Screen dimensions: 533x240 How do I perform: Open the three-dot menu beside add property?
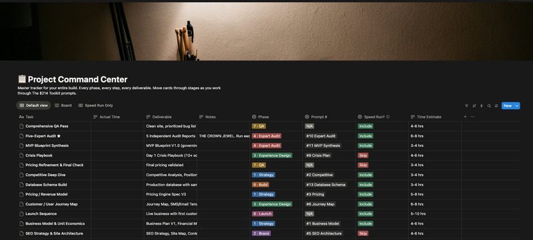pos(472,116)
